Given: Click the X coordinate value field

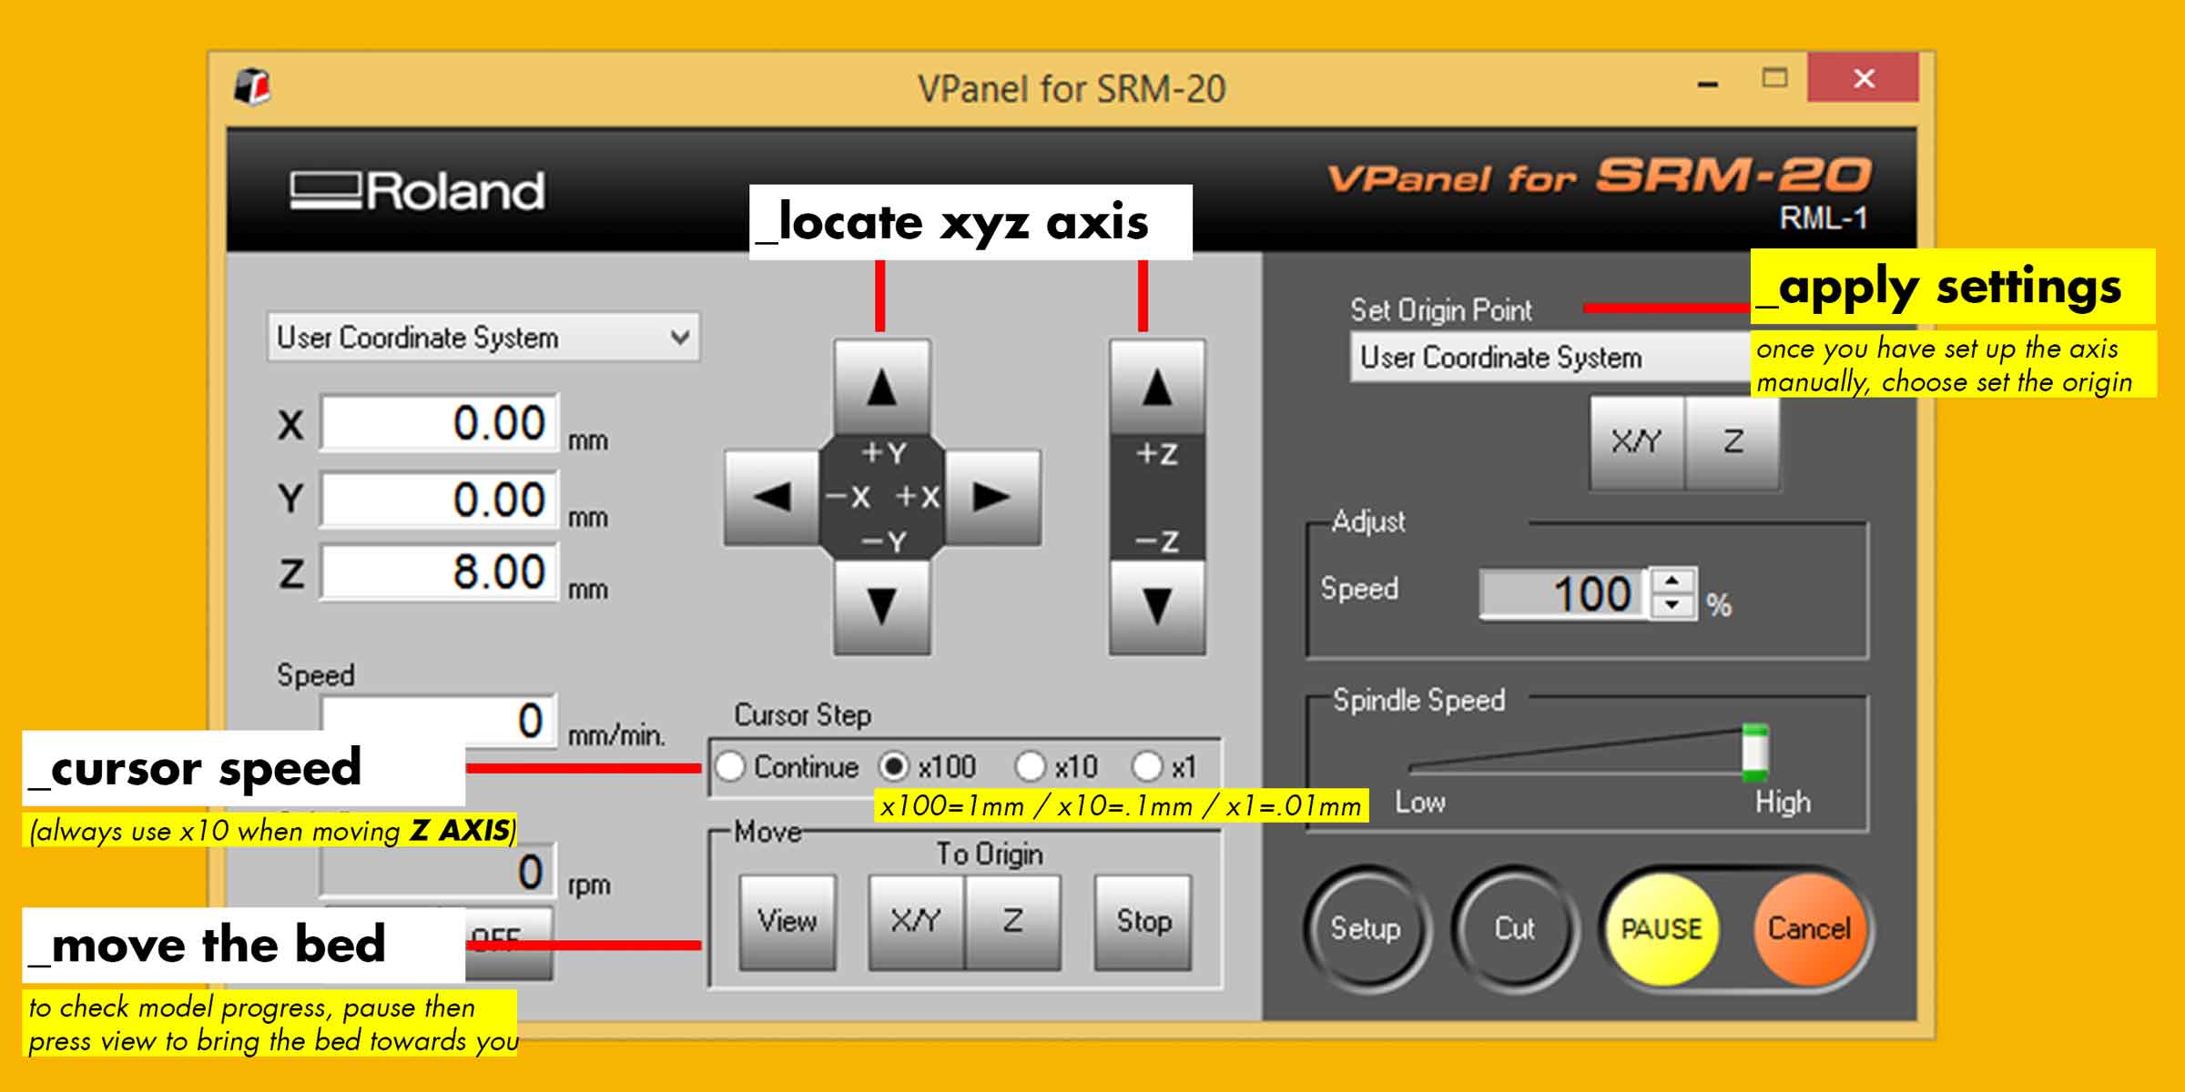Looking at the screenshot, I should coord(439,423).
